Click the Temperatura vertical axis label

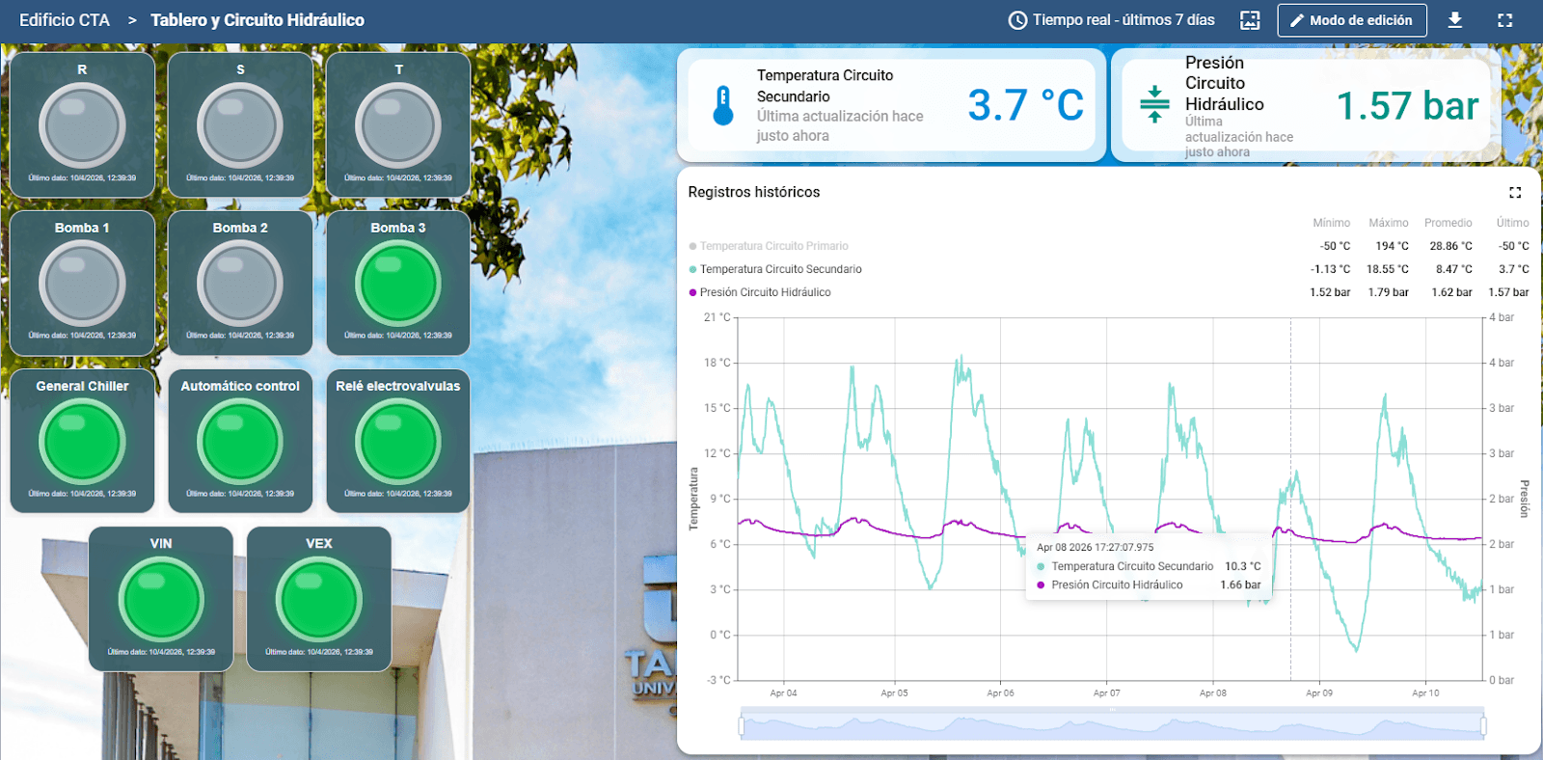click(693, 499)
